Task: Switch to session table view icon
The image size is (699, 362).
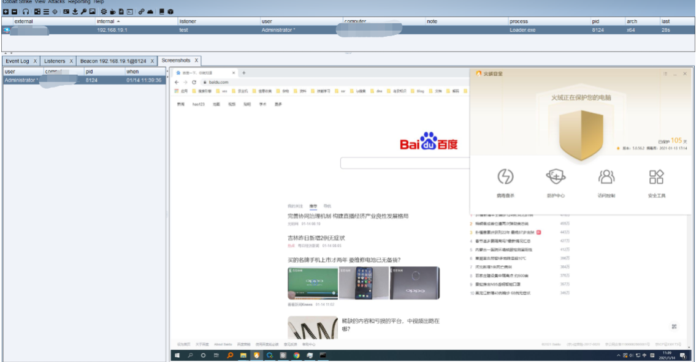Action: [x=46, y=12]
